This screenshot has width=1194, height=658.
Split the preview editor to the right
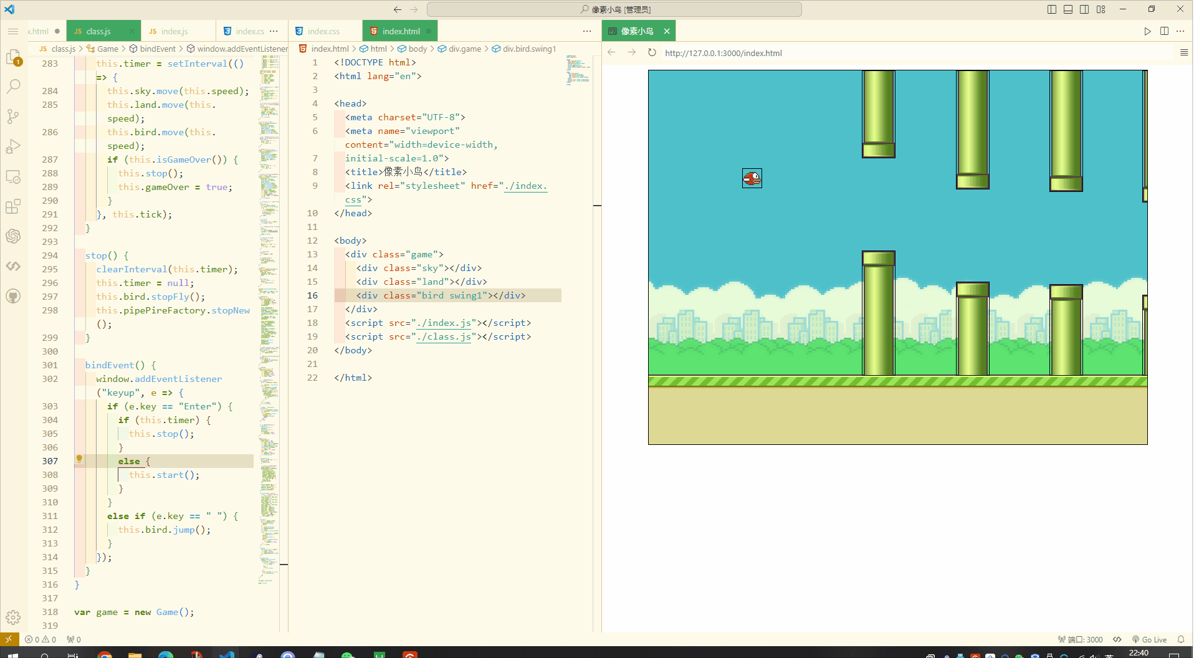point(1164,31)
